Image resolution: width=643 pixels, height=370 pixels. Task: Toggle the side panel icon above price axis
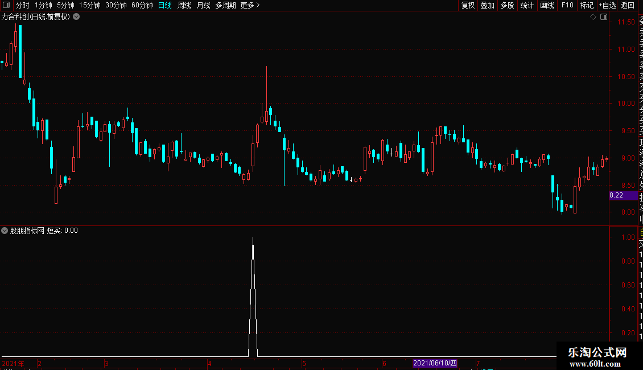click(x=604, y=17)
